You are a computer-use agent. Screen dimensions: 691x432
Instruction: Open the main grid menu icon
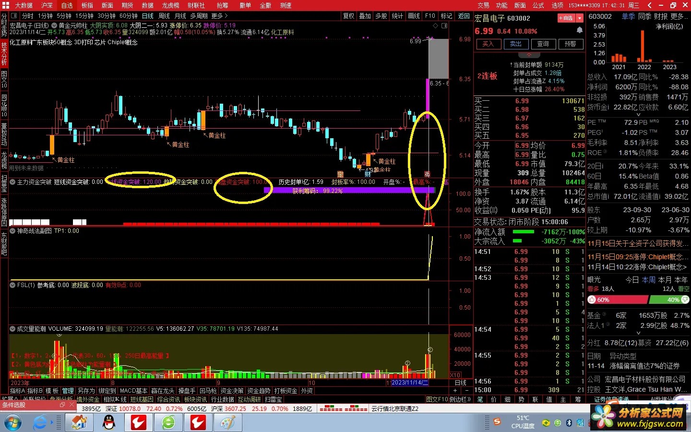point(6,5)
